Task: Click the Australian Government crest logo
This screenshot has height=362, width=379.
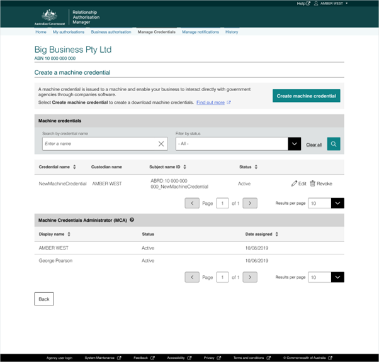Action: pos(50,17)
